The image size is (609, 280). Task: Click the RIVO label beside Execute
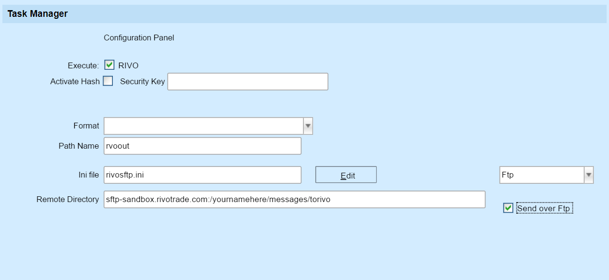pyautogui.click(x=128, y=65)
